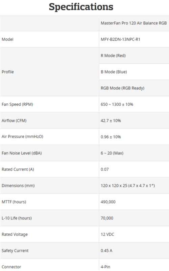
Task: Click the Rated Current value 0.07
Action: (x=105, y=169)
